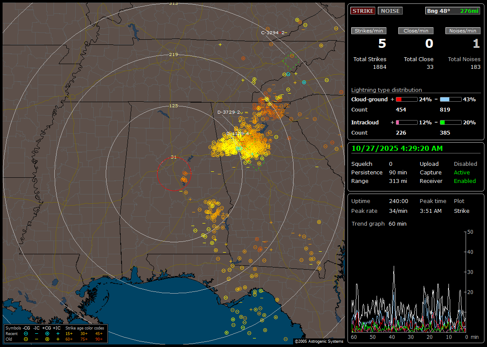Click the recent +CG cyan legend symbol
The height and width of the screenshot is (347, 487).
47,333
